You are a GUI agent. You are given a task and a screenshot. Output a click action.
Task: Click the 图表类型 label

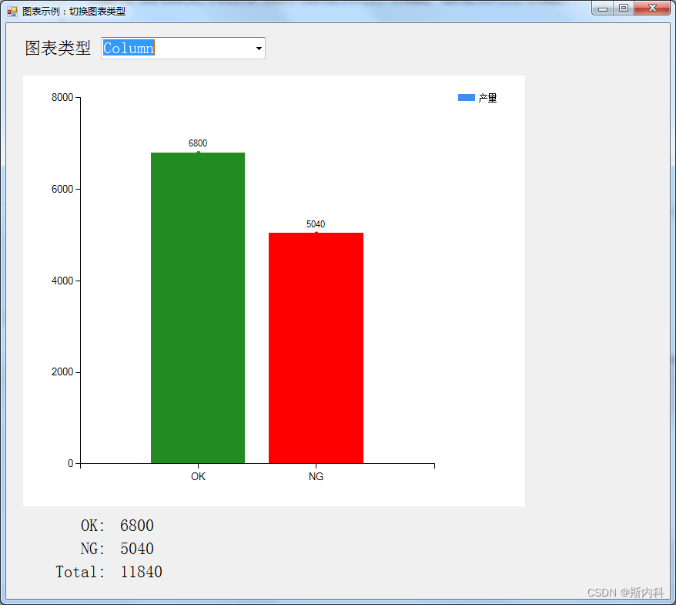(58, 48)
